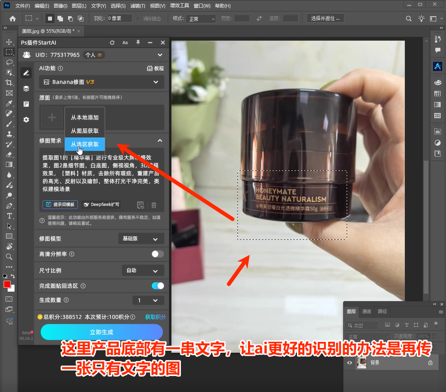
Task: Switch to the 路径 tab
Action: 382,312
